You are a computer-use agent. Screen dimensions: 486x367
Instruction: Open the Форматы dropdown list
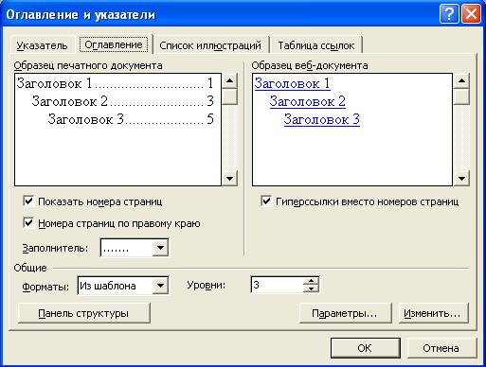coord(160,286)
